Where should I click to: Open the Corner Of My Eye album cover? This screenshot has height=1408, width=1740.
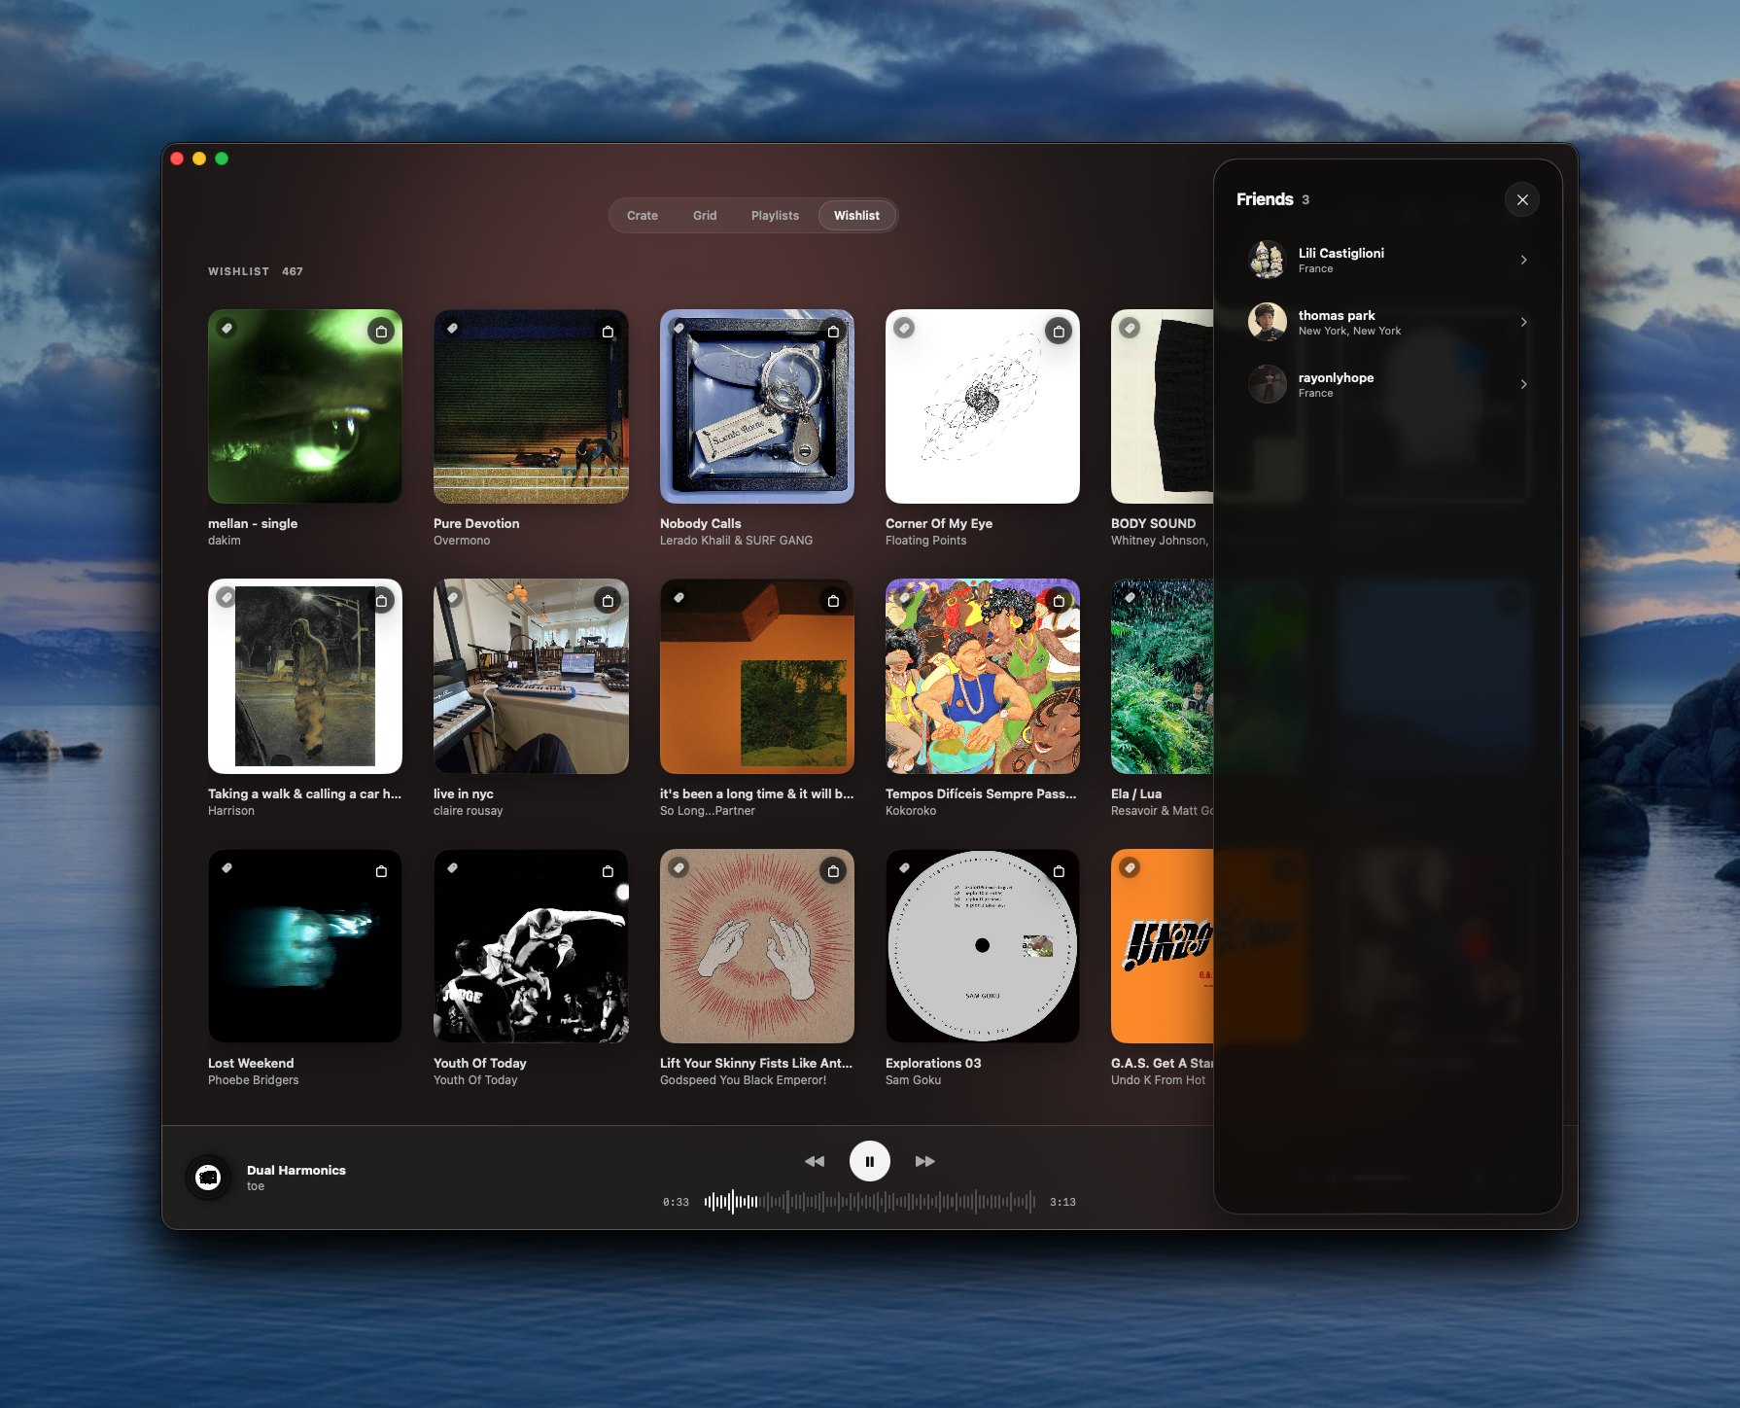click(x=983, y=406)
